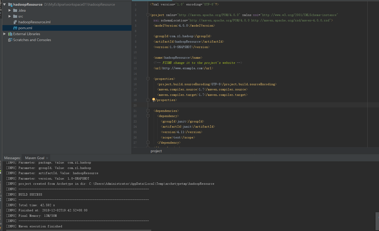379x231 pixels.
Task: Click the src folder icon
Action: pos(15,16)
